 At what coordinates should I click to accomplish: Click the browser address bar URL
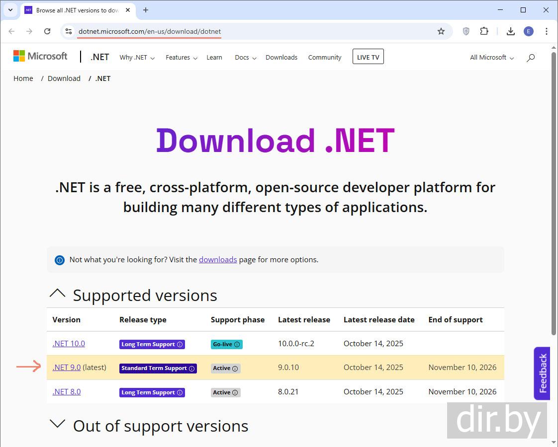[149, 31]
